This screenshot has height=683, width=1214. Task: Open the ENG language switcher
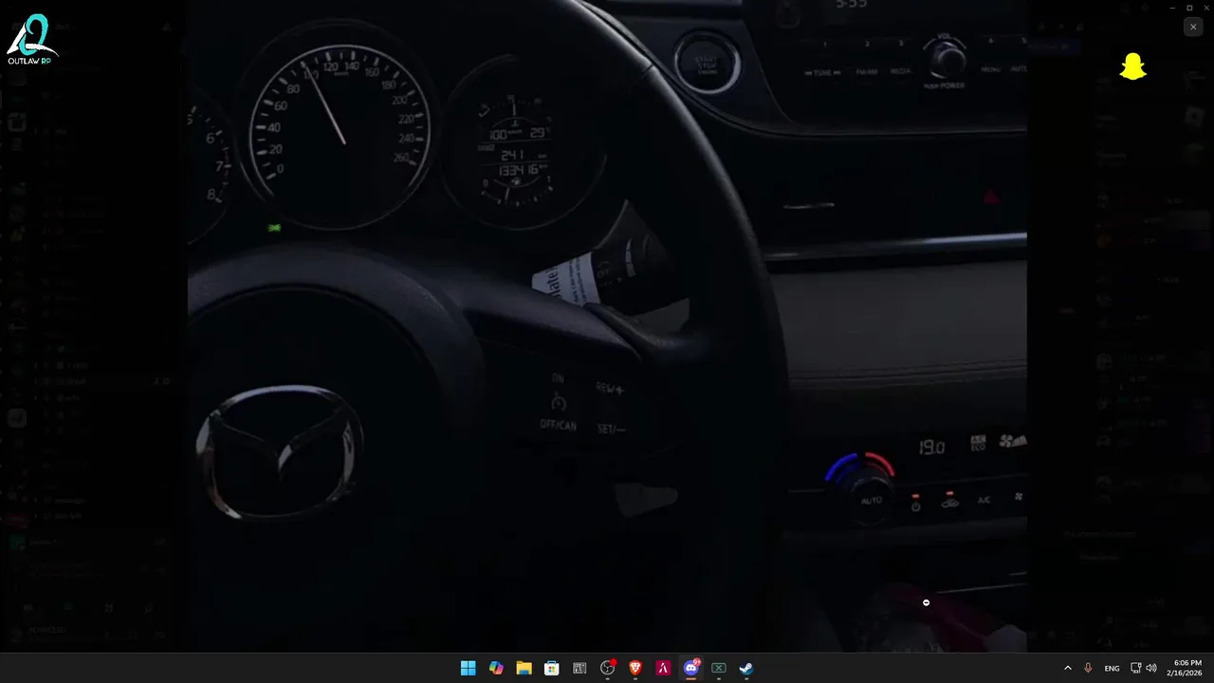(1112, 668)
